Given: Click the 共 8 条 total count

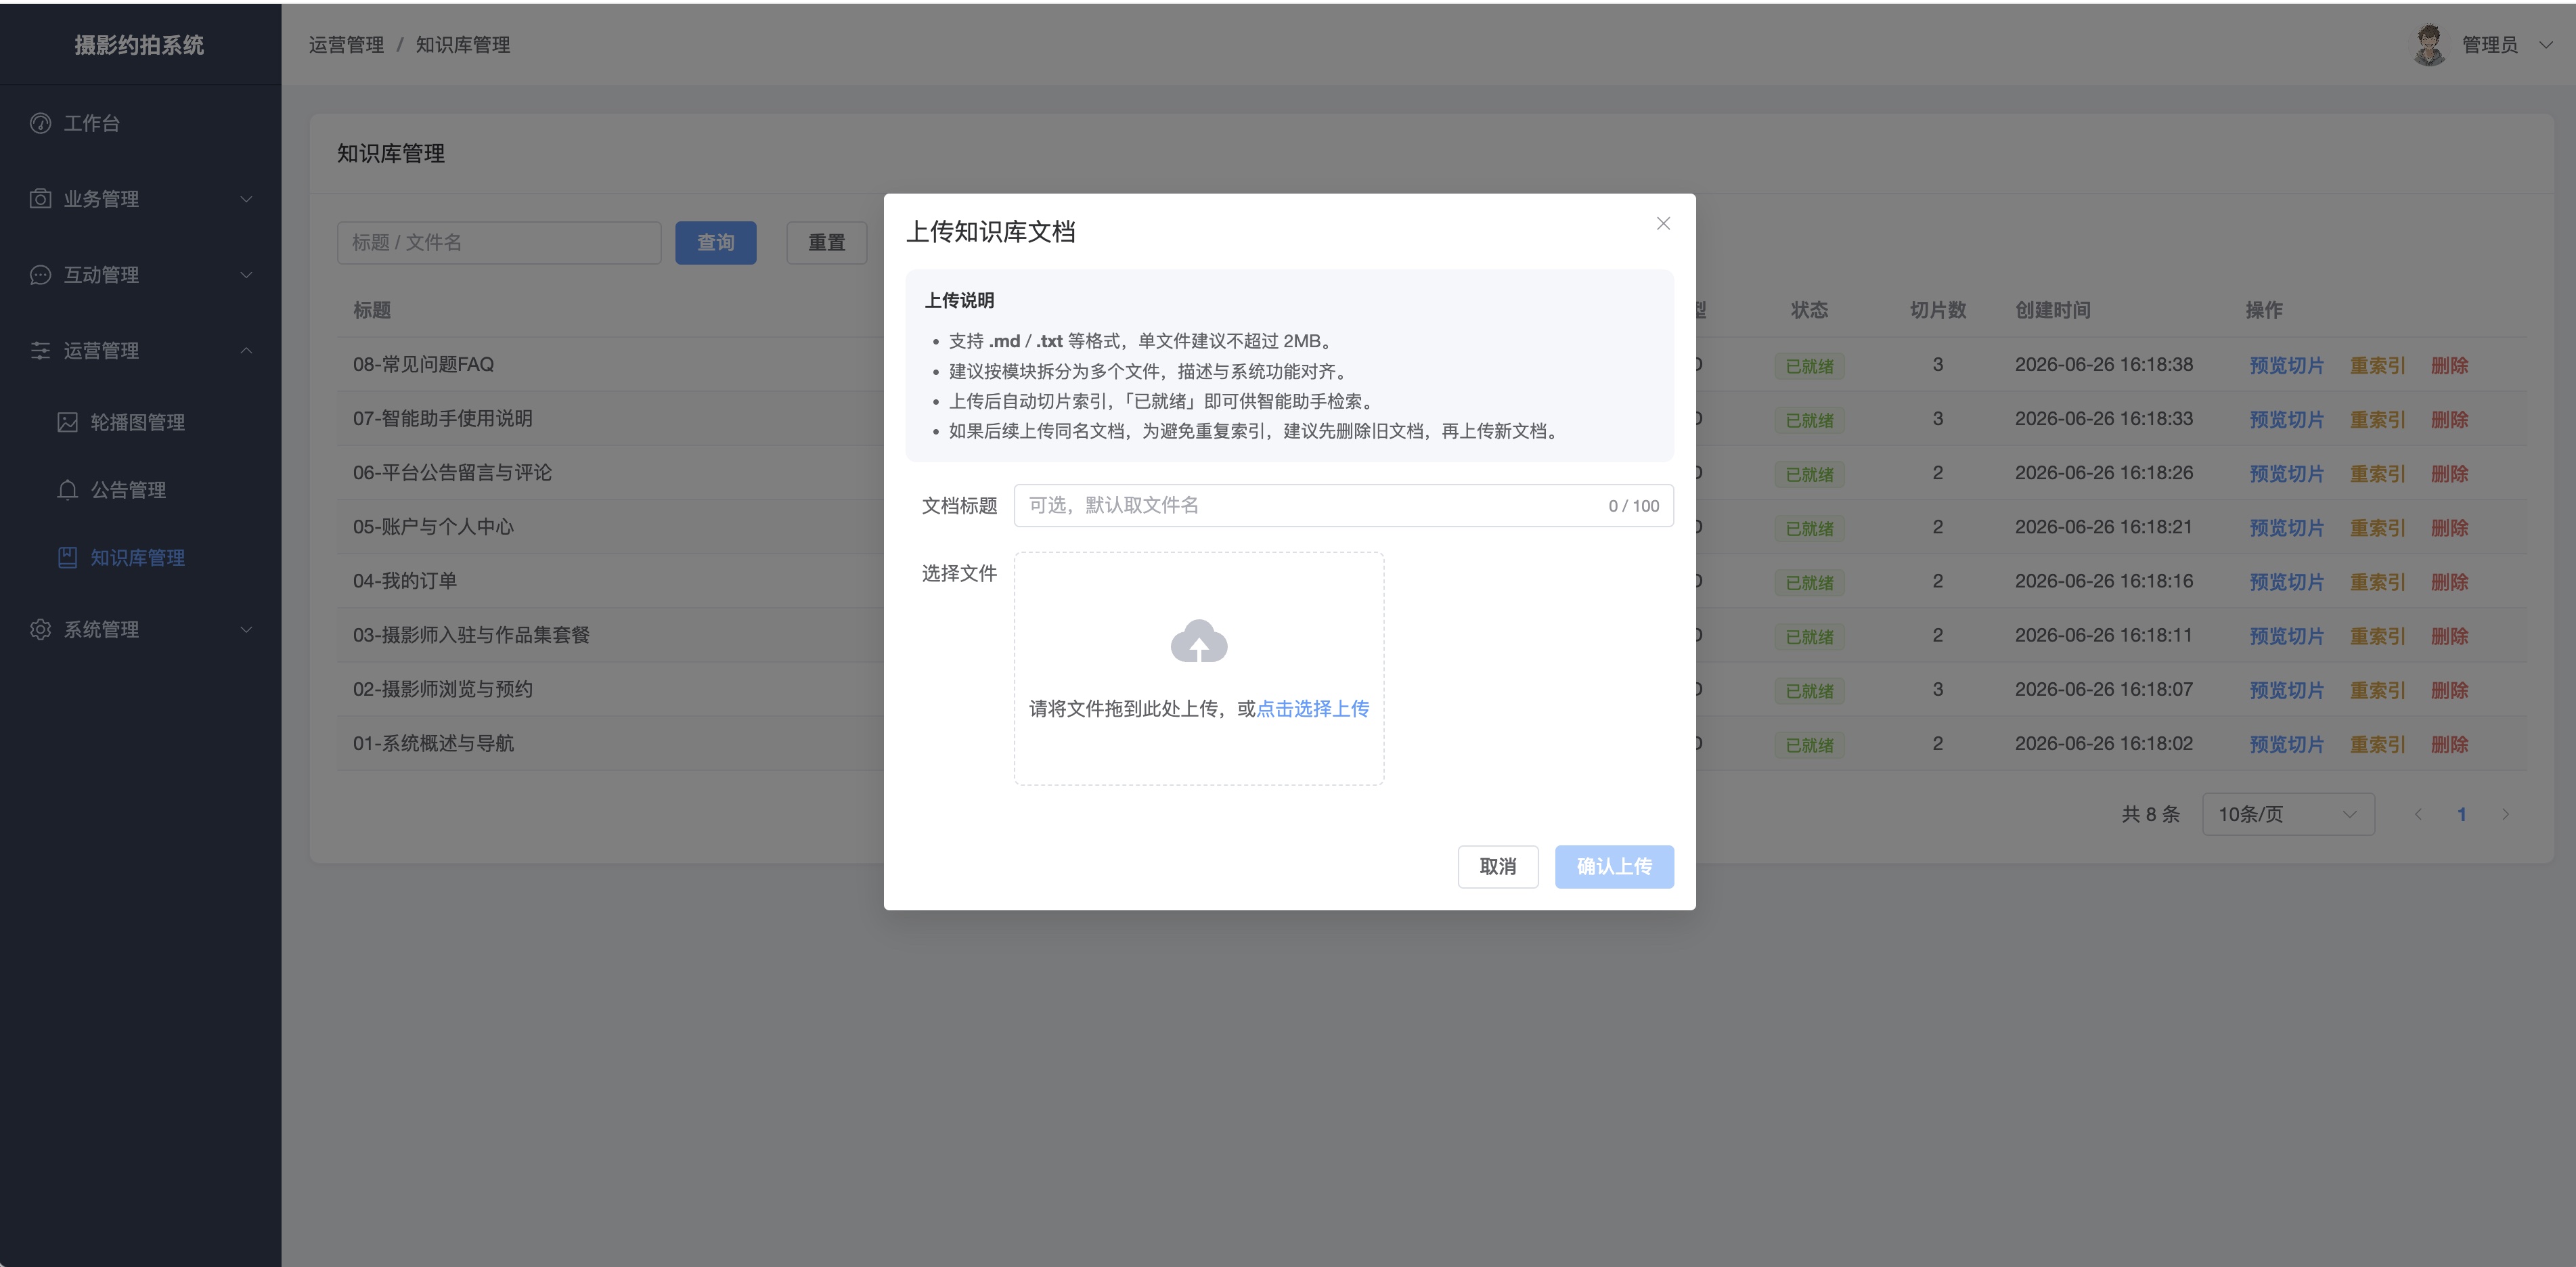Looking at the screenshot, I should (x=2150, y=815).
